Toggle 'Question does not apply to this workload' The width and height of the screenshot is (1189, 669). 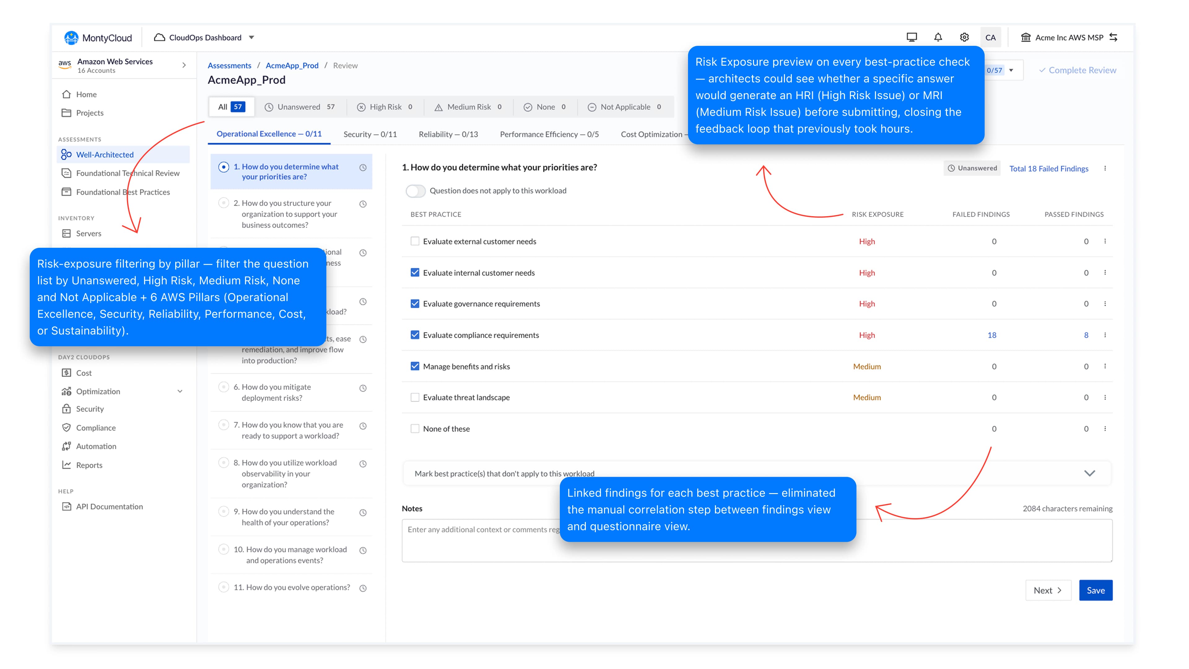[x=416, y=191]
